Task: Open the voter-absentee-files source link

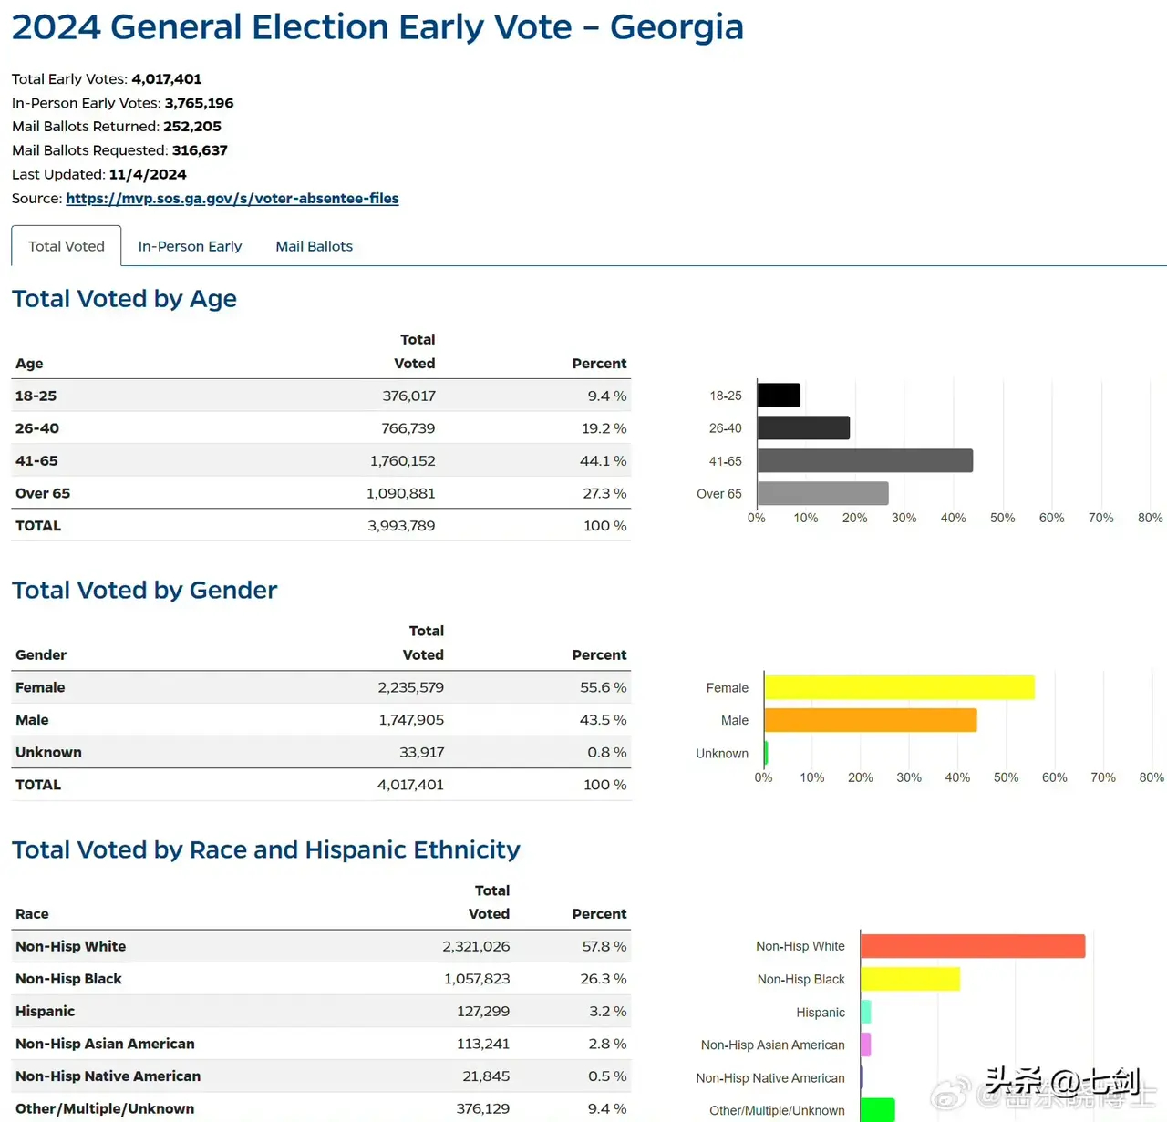Action: coord(232,198)
